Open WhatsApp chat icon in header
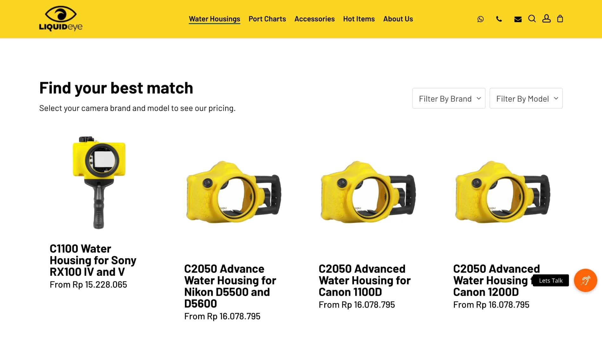 (x=481, y=19)
